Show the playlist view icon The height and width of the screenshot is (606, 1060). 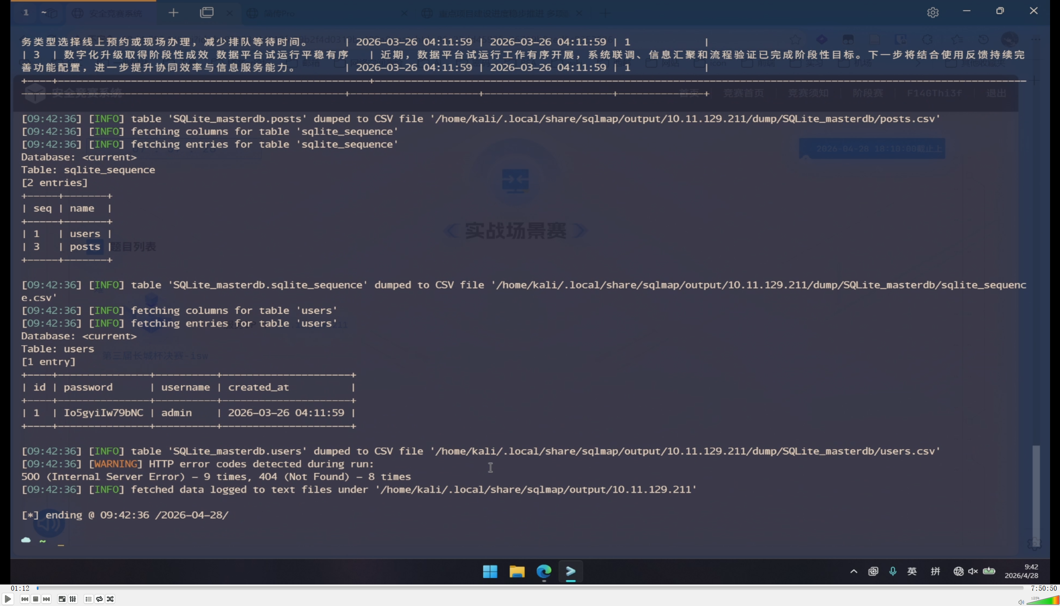[x=88, y=599]
